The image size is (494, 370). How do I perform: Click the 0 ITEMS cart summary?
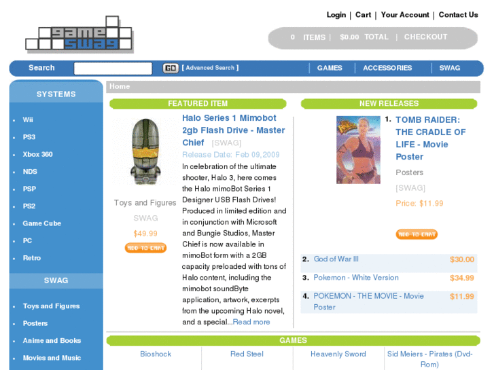click(308, 37)
